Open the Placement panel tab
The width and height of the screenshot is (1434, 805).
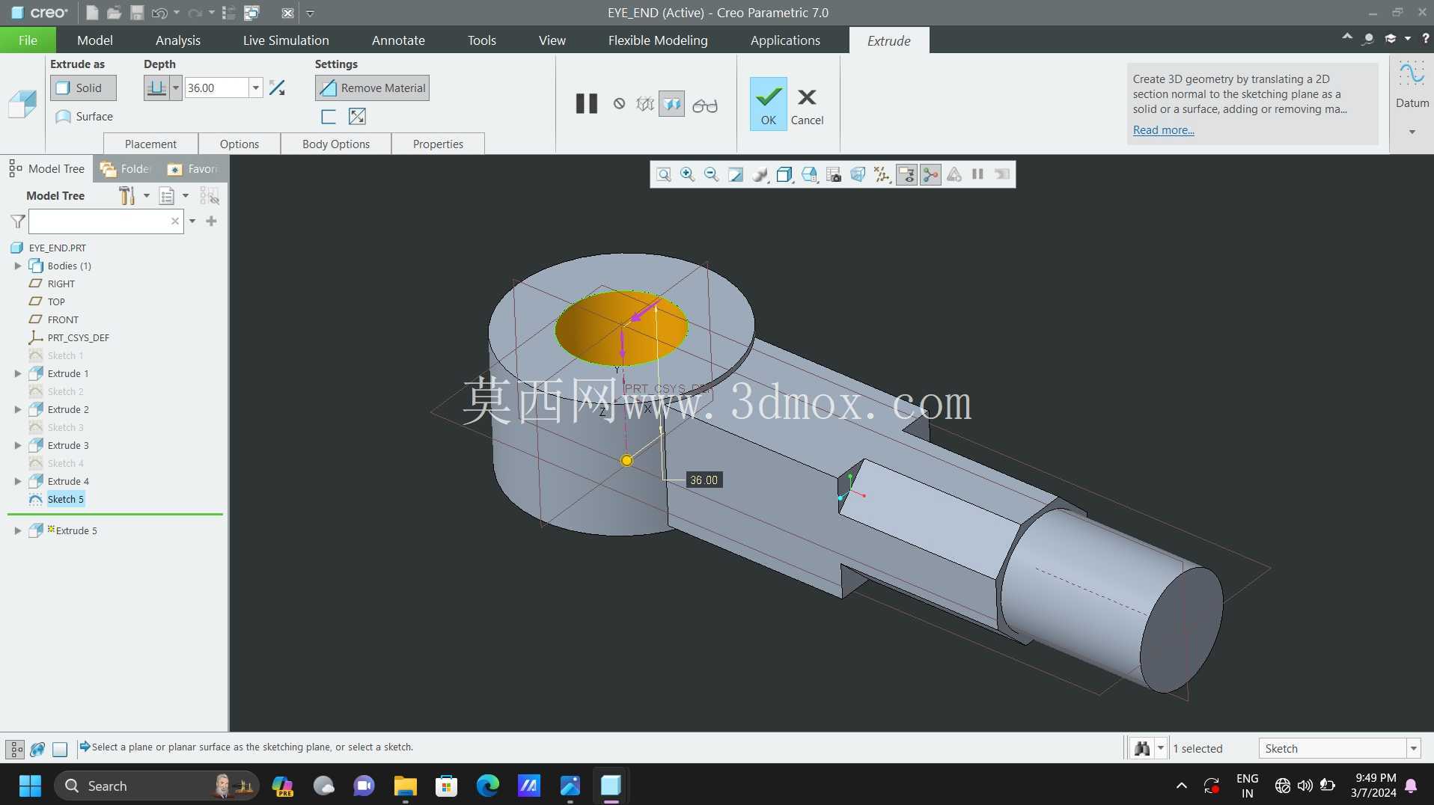(150, 144)
